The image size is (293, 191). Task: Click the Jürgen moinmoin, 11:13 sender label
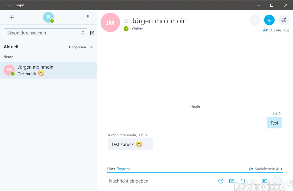127,135
